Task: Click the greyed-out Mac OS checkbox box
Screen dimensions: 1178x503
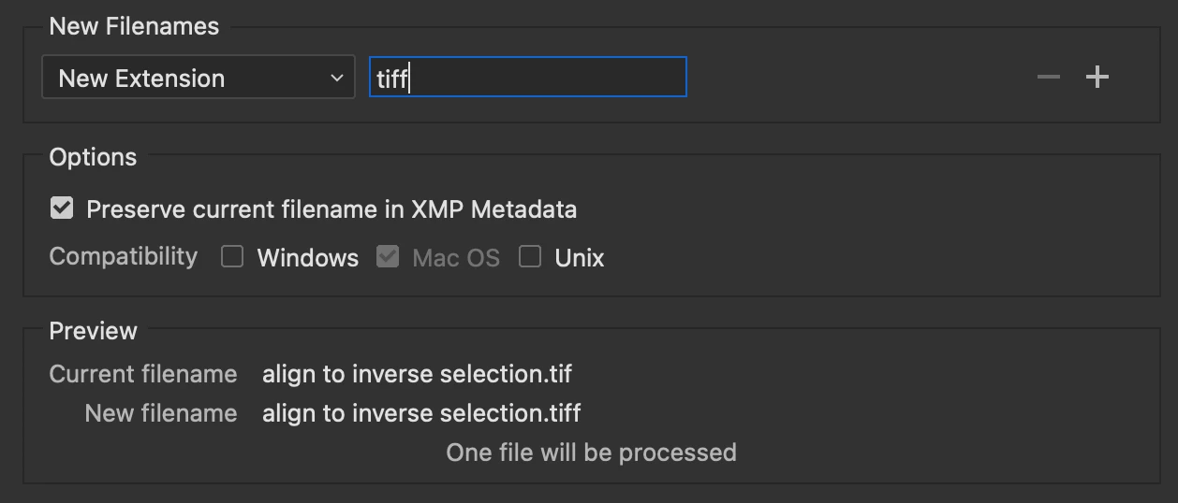Action: click(388, 256)
